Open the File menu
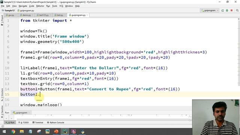Viewport: 240px width, 135px height. coord(3,6)
